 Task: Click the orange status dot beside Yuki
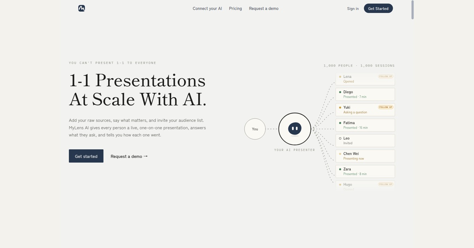[340, 107]
